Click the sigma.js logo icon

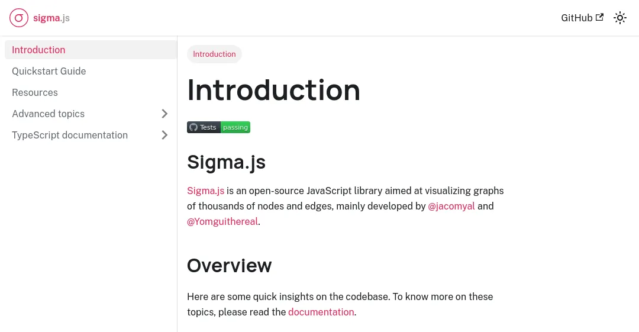(19, 18)
